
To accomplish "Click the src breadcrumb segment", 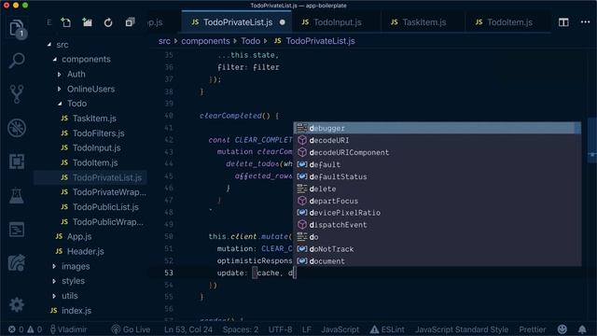I will (164, 41).
